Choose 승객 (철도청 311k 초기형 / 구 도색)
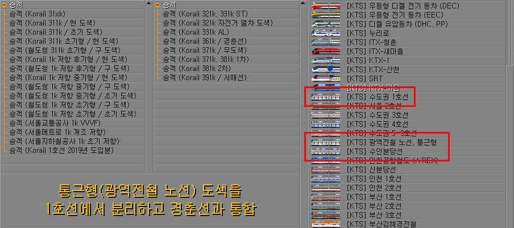514x228 pixels. click(65, 51)
